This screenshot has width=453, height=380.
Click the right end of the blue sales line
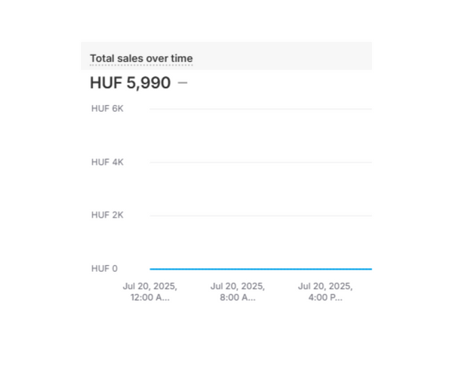(x=370, y=268)
